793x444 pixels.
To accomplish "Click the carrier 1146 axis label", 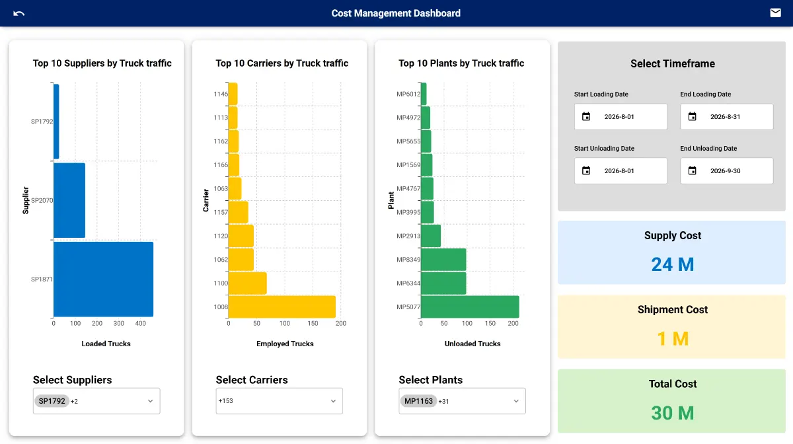I will (221, 94).
